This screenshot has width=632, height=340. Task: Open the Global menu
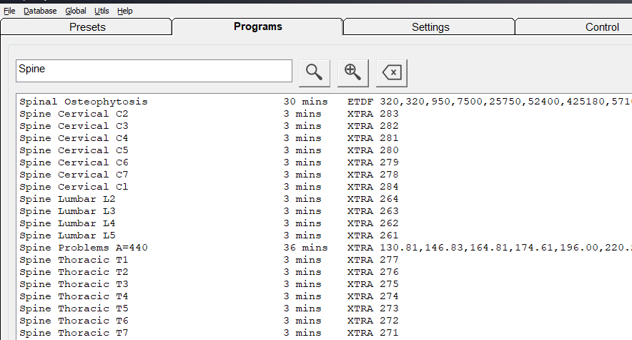(x=75, y=11)
